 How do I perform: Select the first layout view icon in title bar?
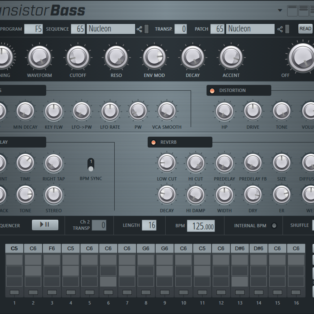click(x=292, y=11)
